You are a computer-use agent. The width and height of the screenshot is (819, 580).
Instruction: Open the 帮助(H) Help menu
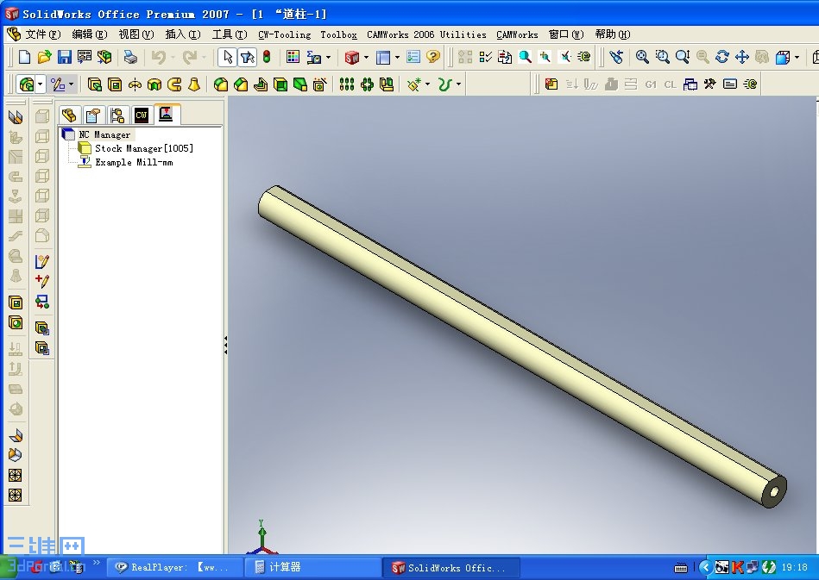(613, 34)
